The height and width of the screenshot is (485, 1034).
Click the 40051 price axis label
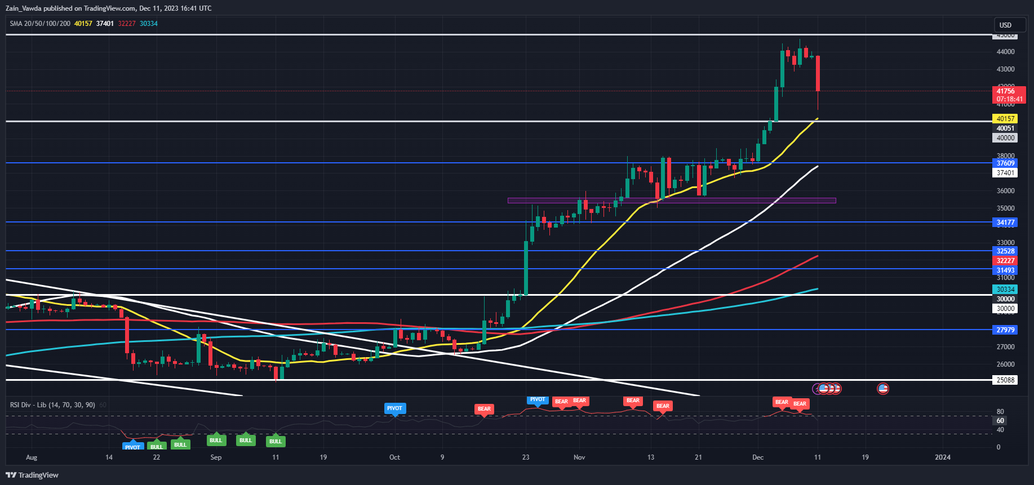pos(1005,128)
